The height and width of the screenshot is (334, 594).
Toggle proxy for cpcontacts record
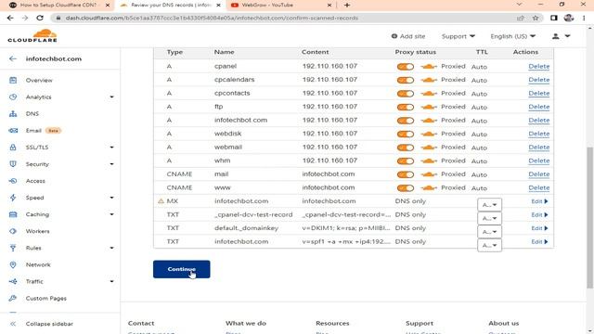[x=406, y=94]
